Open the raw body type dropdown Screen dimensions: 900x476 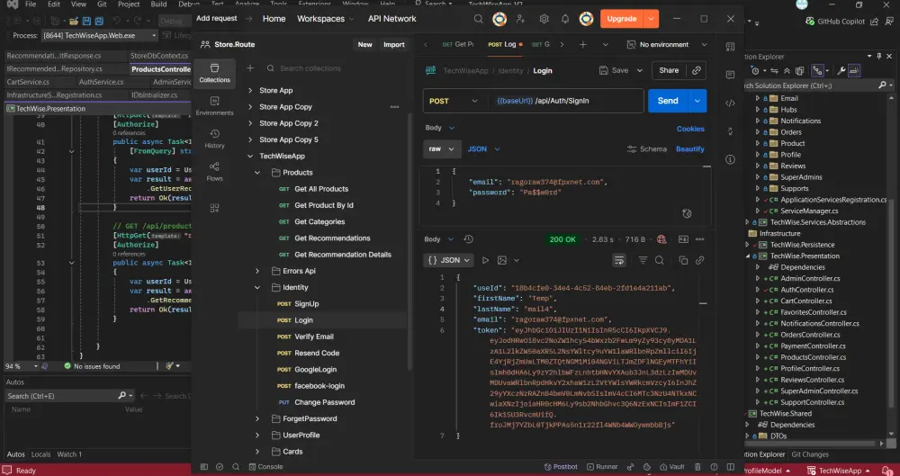tap(442, 149)
